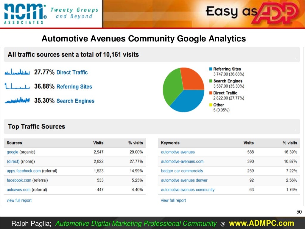
Task: Click the NCM Associates logo
Action: 25,14
